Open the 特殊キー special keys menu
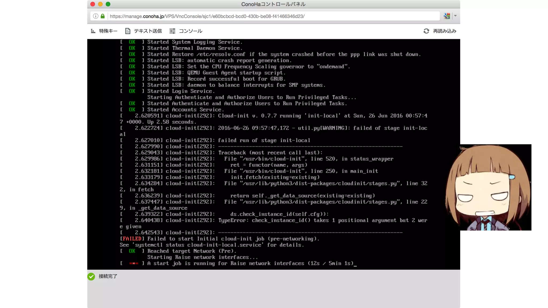This screenshot has height=308, width=548. click(108, 31)
